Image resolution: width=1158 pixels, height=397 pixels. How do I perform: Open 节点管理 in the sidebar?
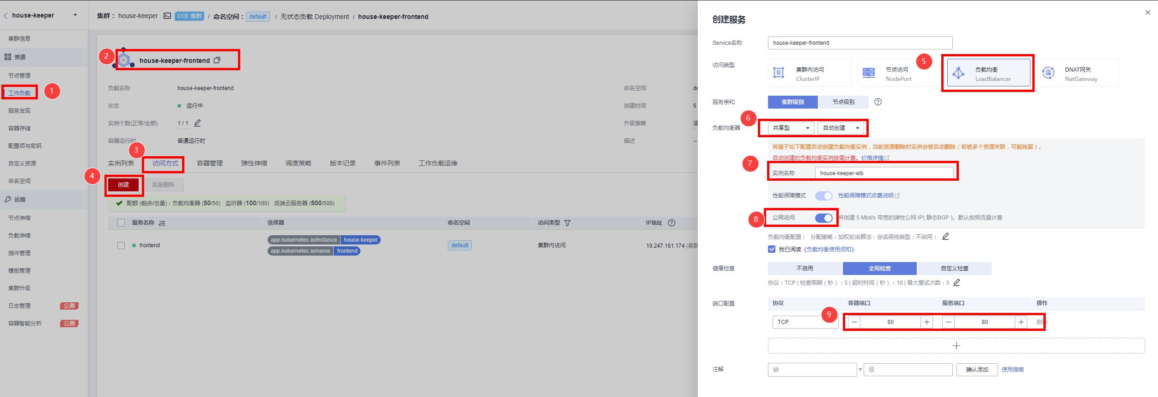click(x=19, y=76)
